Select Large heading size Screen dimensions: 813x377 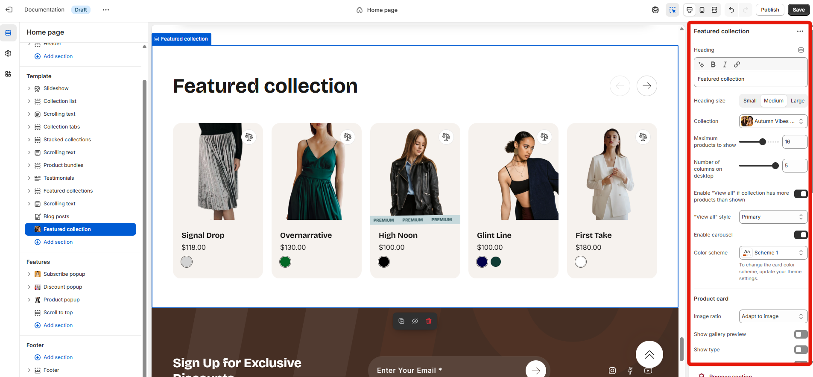(797, 101)
